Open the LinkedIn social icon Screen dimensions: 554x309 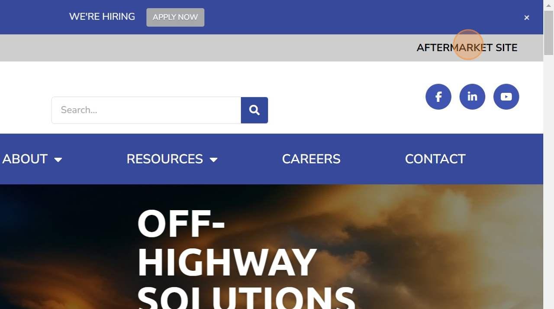click(x=472, y=97)
